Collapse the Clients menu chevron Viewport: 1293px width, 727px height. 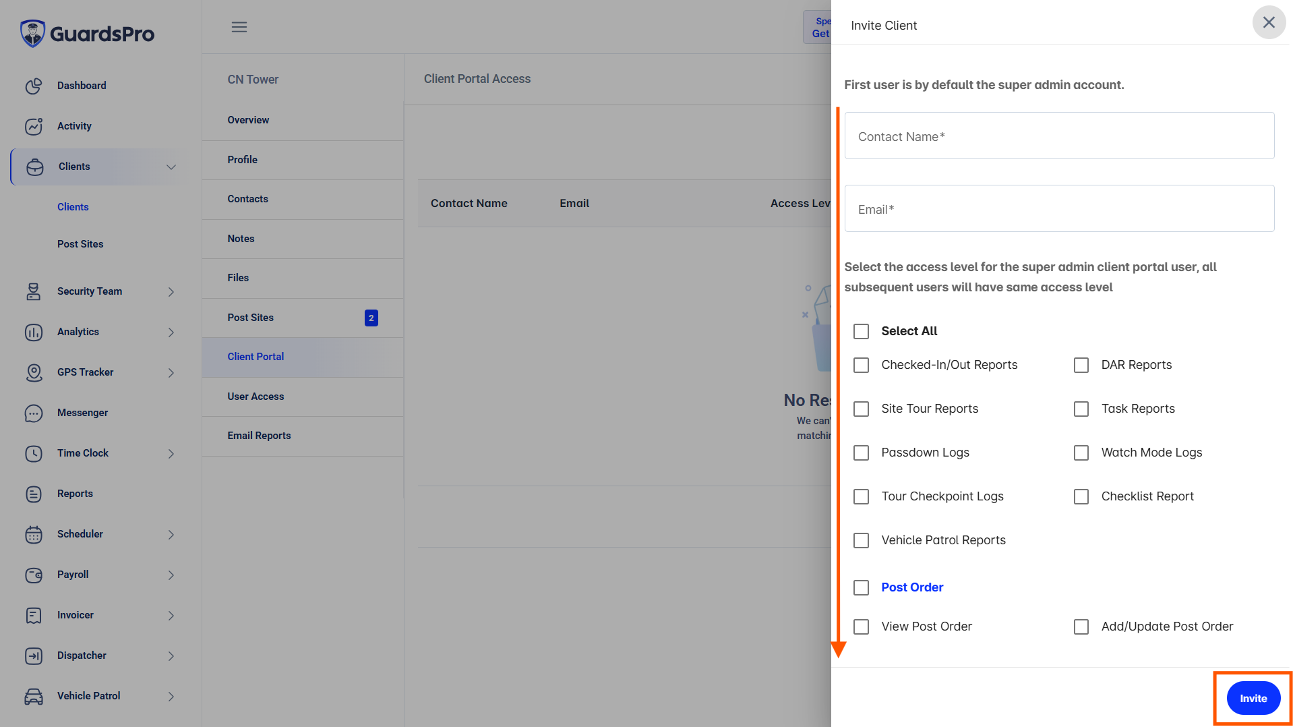171,167
